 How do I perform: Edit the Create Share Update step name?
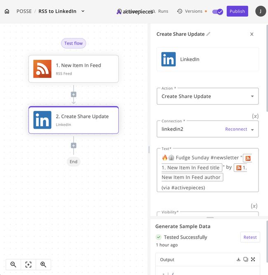coord(208,34)
